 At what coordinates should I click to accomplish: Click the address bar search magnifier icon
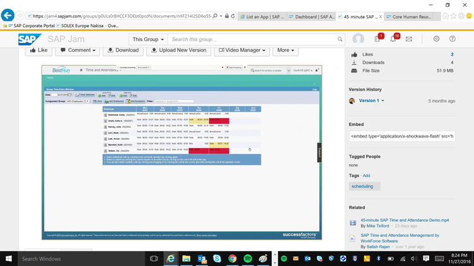point(215,16)
